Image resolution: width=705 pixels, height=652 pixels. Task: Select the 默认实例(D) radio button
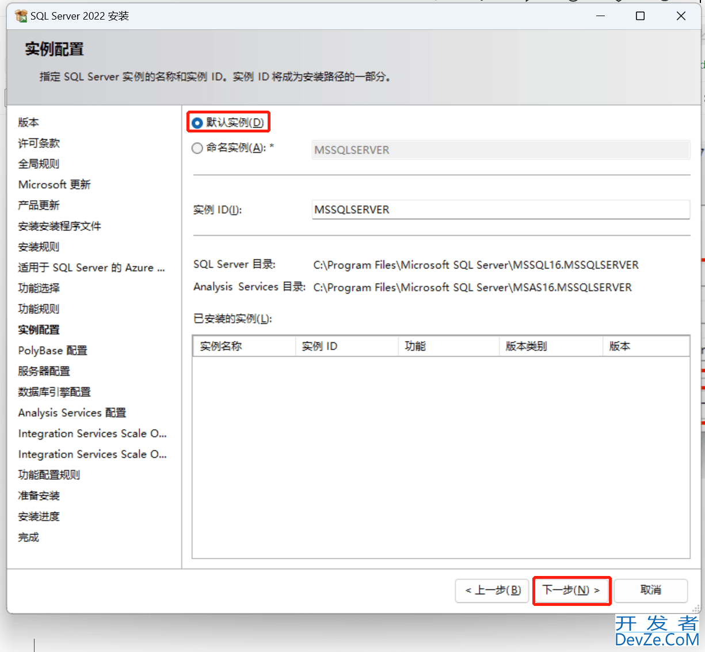tap(197, 123)
